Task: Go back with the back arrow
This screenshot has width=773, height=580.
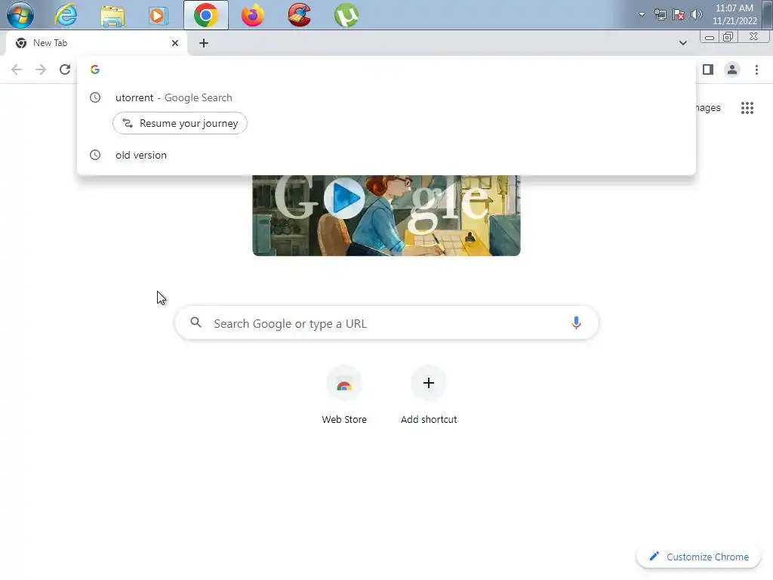Action: click(17, 69)
